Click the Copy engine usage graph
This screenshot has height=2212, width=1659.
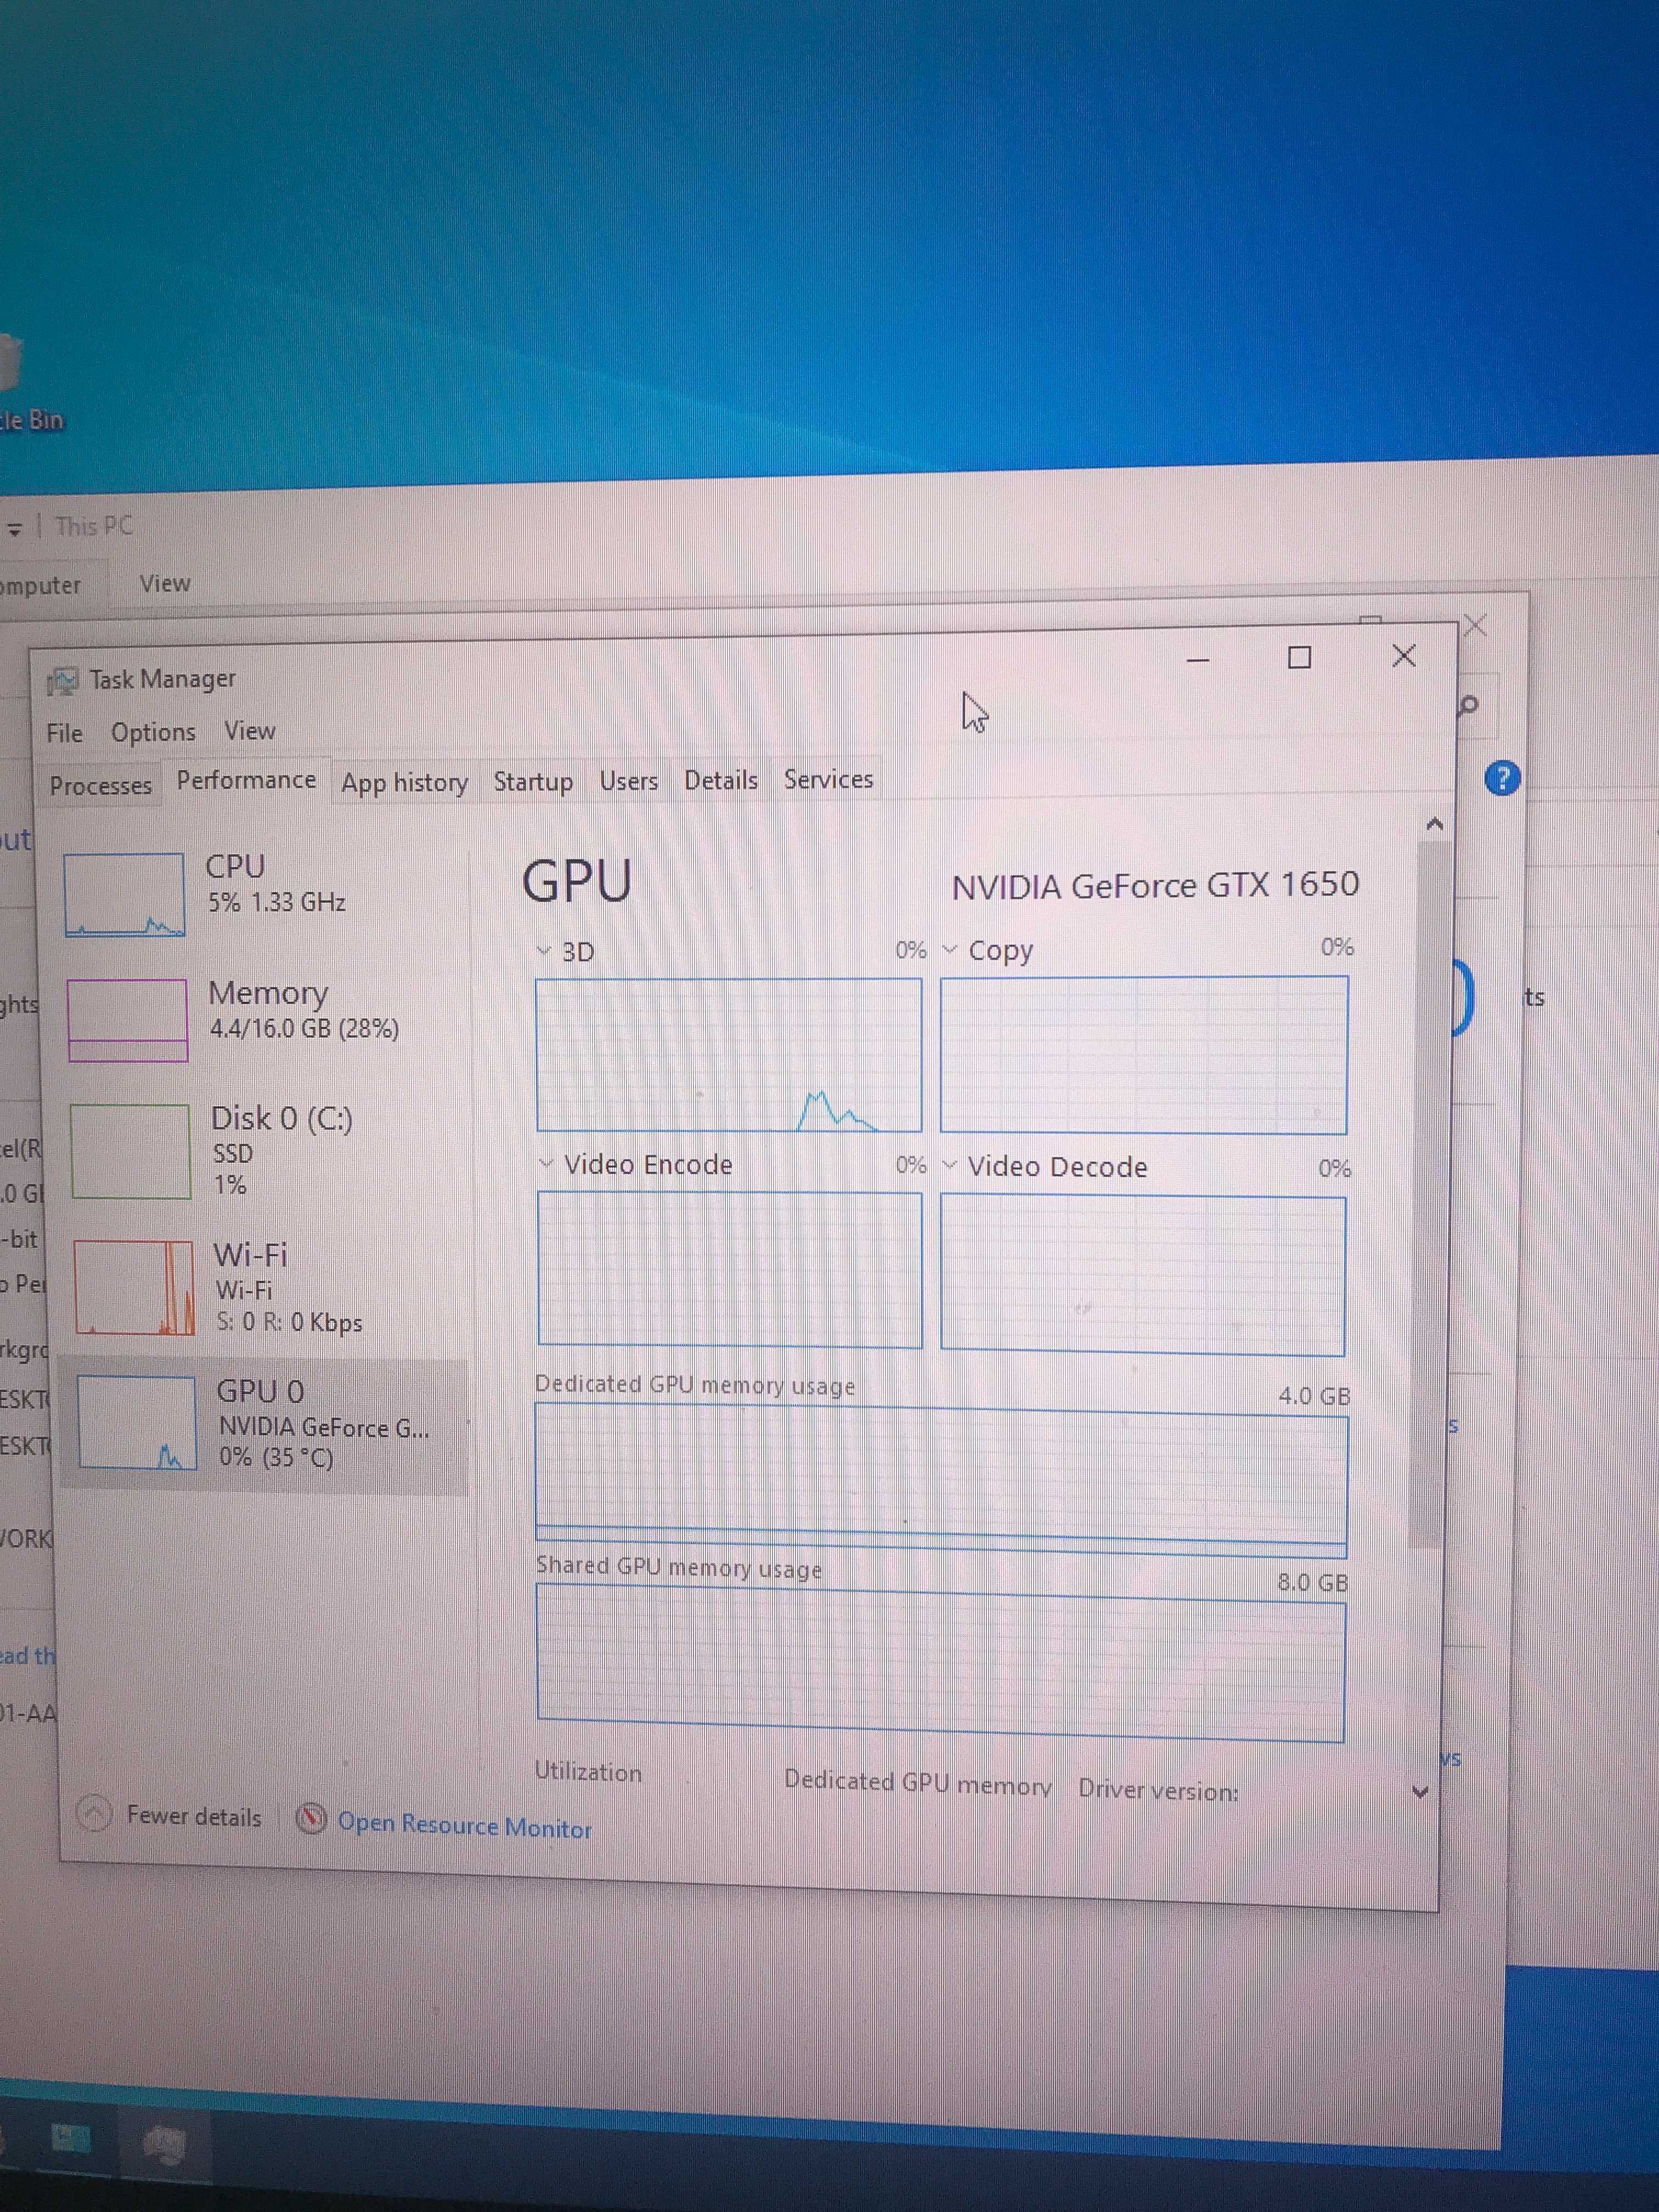pyautogui.click(x=1143, y=1055)
